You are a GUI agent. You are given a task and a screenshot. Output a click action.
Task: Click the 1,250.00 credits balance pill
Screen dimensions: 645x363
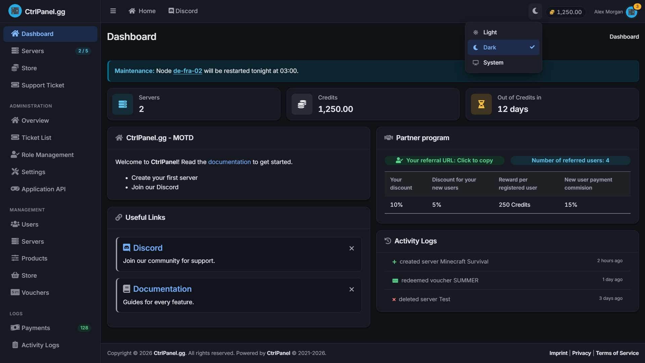[x=566, y=12]
